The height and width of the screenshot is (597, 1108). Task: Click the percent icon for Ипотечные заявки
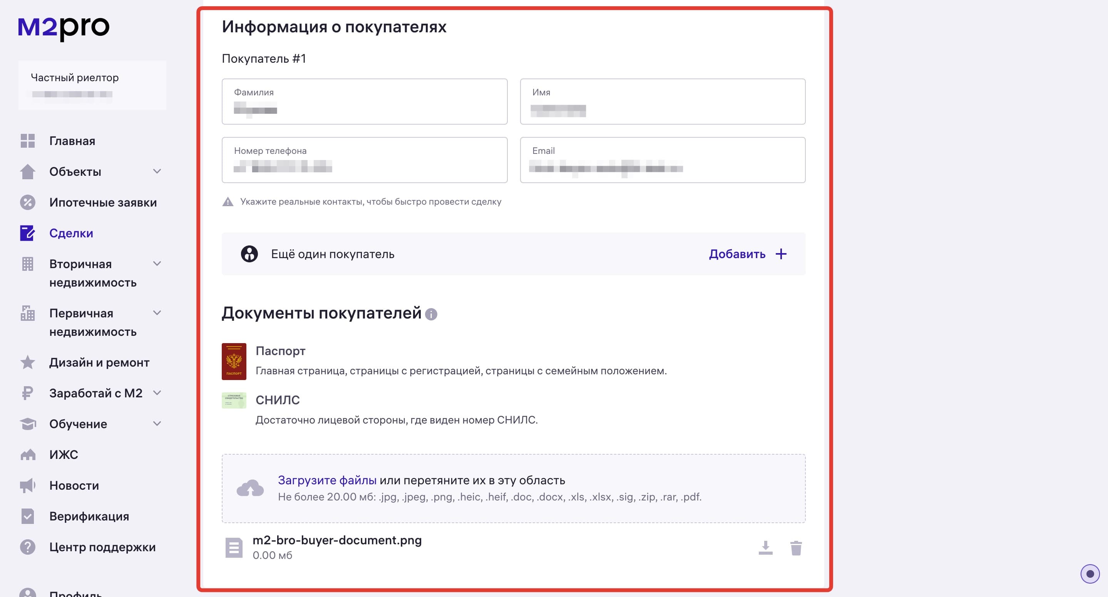coord(28,202)
